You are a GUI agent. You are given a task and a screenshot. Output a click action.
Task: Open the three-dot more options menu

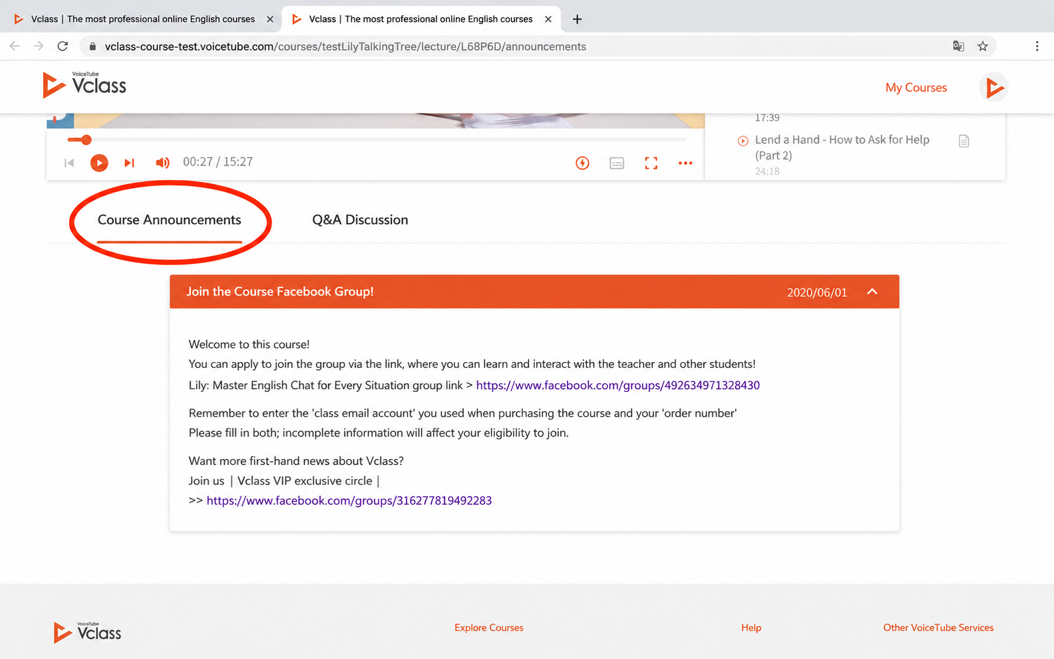(685, 163)
